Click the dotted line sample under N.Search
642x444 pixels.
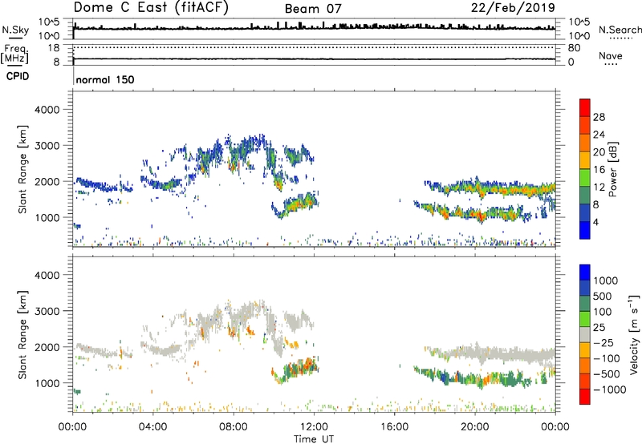click(x=620, y=38)
